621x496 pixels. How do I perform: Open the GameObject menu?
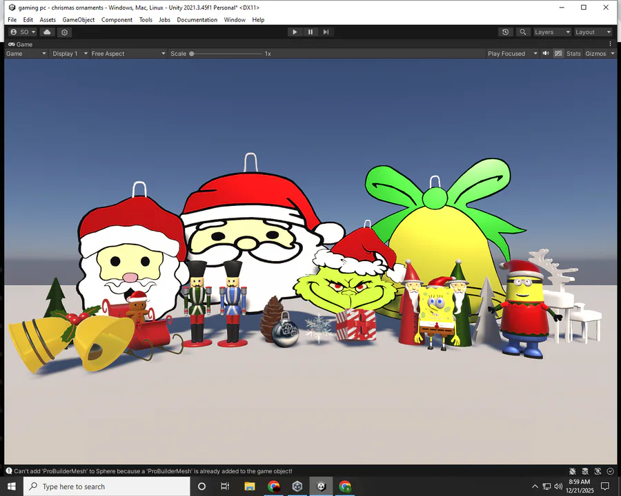point(79,20)
